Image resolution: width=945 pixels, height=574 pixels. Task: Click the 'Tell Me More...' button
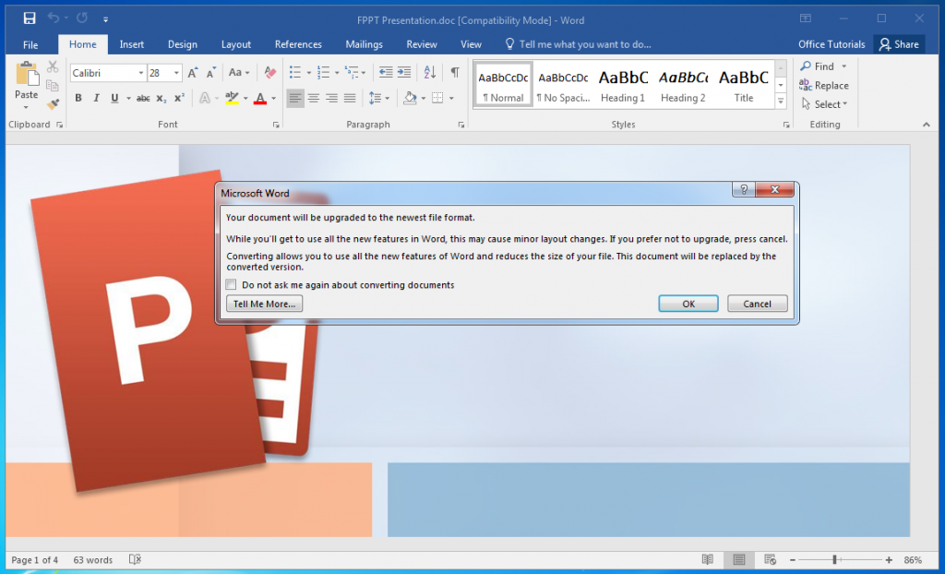(264, 303)
